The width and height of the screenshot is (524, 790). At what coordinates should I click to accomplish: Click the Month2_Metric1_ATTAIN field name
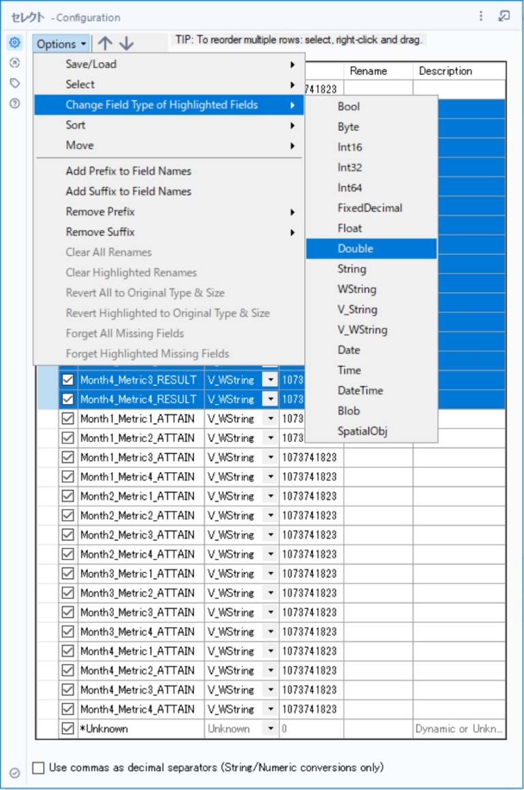[137, 496]
